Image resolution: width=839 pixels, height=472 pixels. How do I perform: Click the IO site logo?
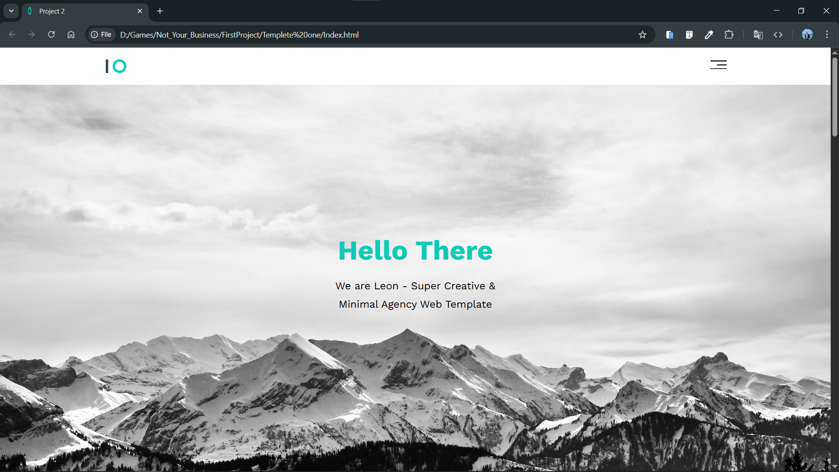coord(116,66)
